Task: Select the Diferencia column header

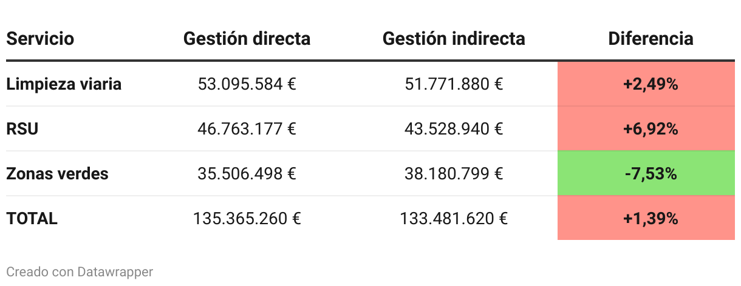Action: (651, 39)
